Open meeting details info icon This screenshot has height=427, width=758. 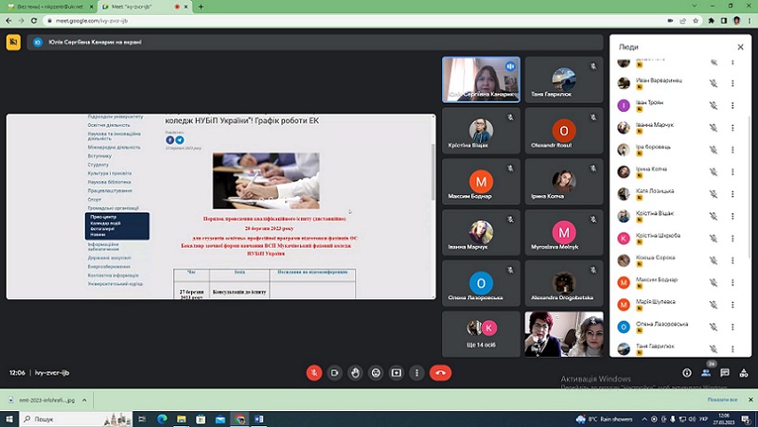[686, 373]
